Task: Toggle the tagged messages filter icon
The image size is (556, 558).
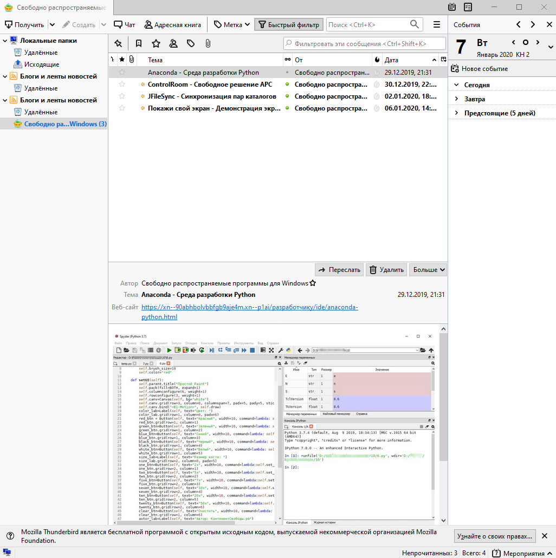Action: pos(191,43)
